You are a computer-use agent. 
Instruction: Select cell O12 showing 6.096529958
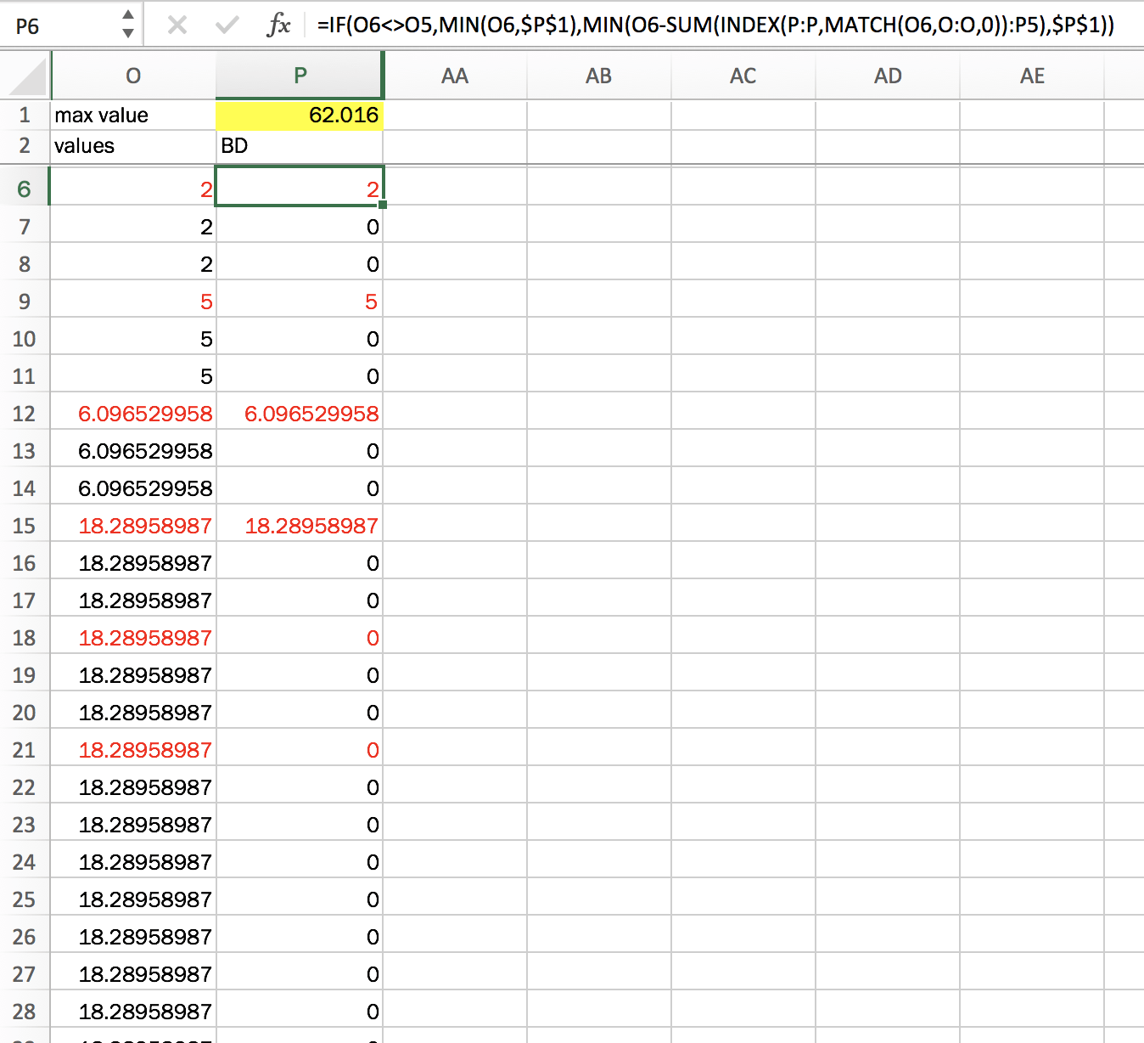pyautogui.click(x=132, y=414)
